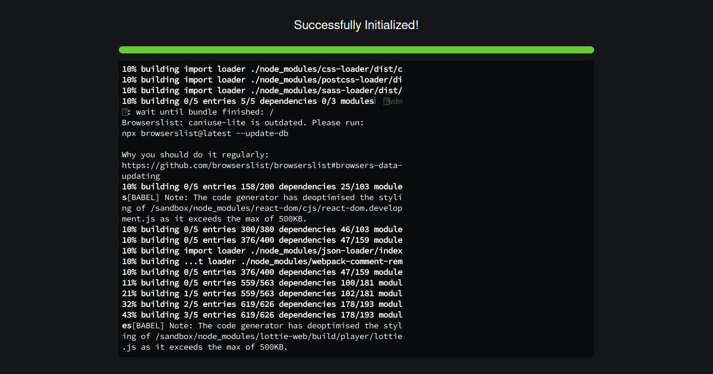The image size is (713, 374).
Task: Click the unknown glyph icon before 'wdm'
Action: [x=386, y=102]
